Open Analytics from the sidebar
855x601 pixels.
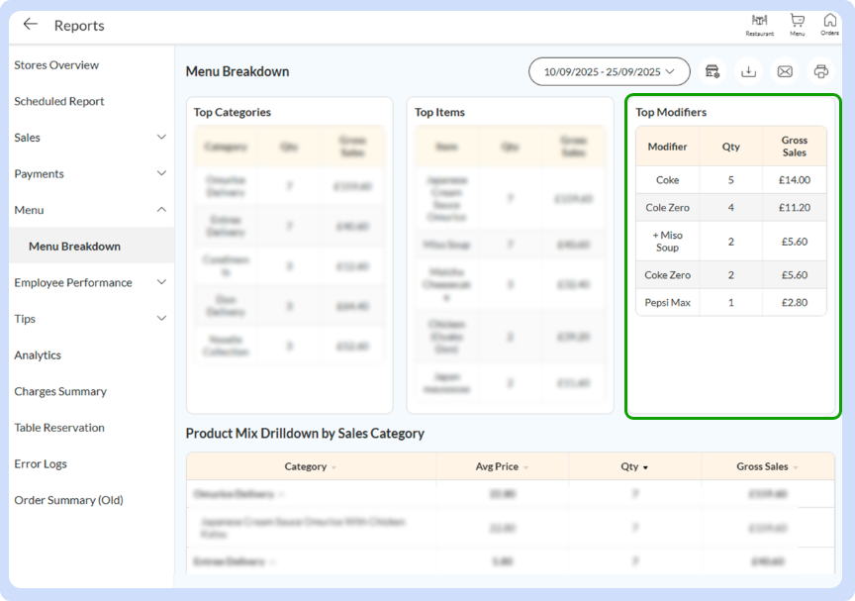[x=38, y=355]
